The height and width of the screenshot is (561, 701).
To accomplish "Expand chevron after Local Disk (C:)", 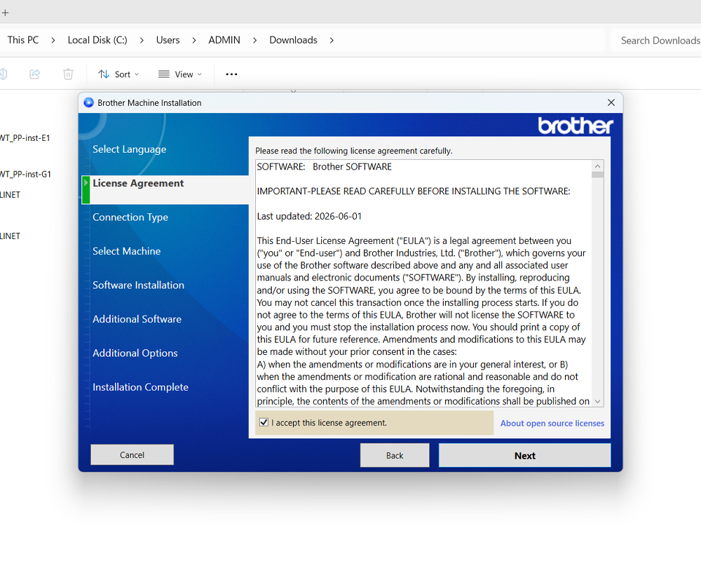I will pyautogui.click(x=142, y=40).
